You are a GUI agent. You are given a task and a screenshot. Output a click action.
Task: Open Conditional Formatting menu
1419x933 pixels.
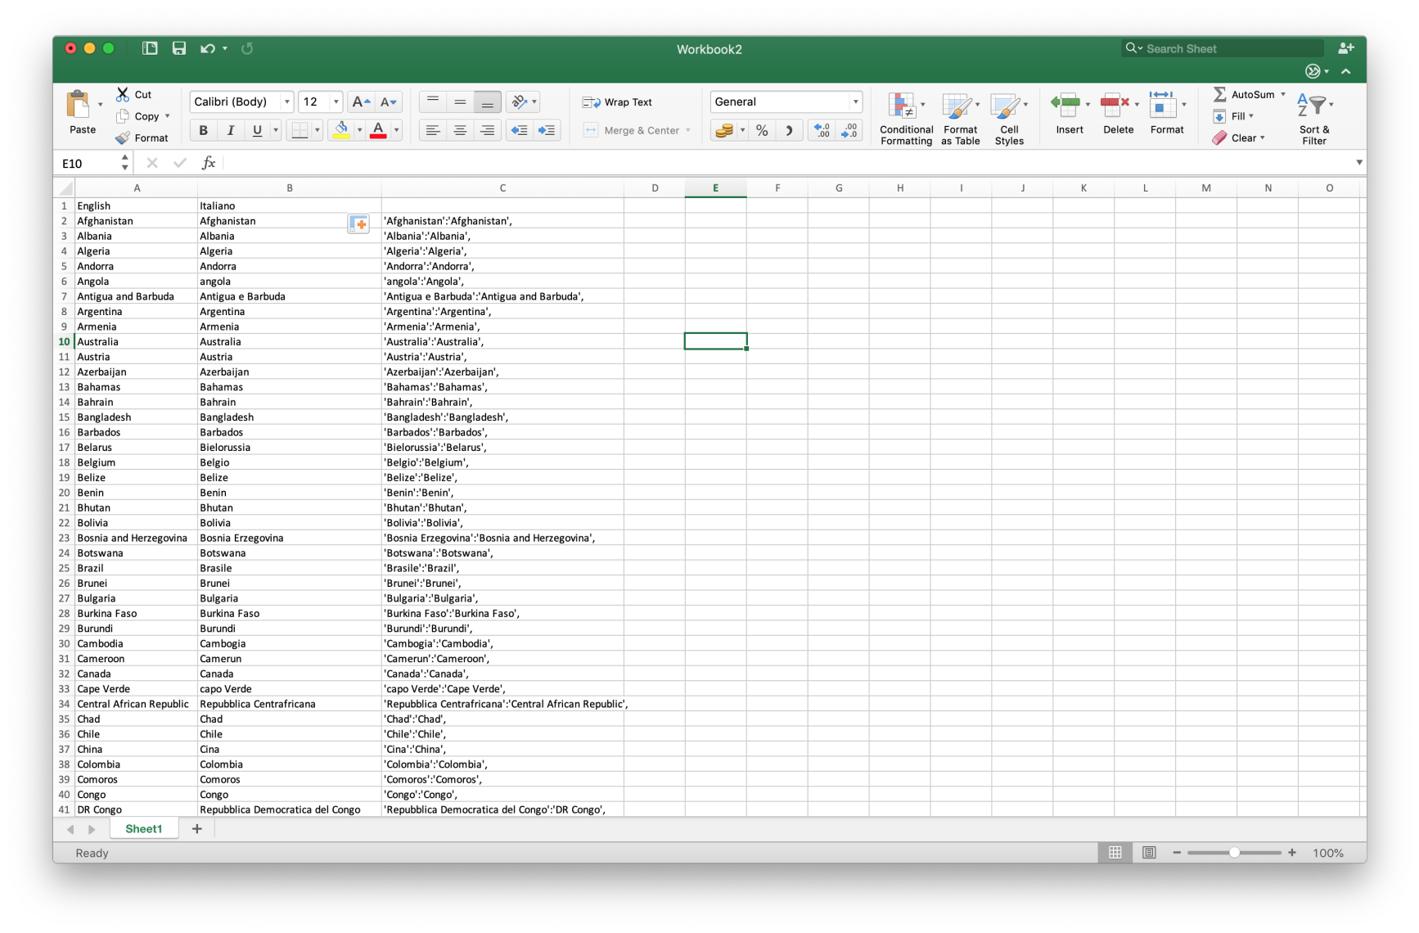(906, 119)
